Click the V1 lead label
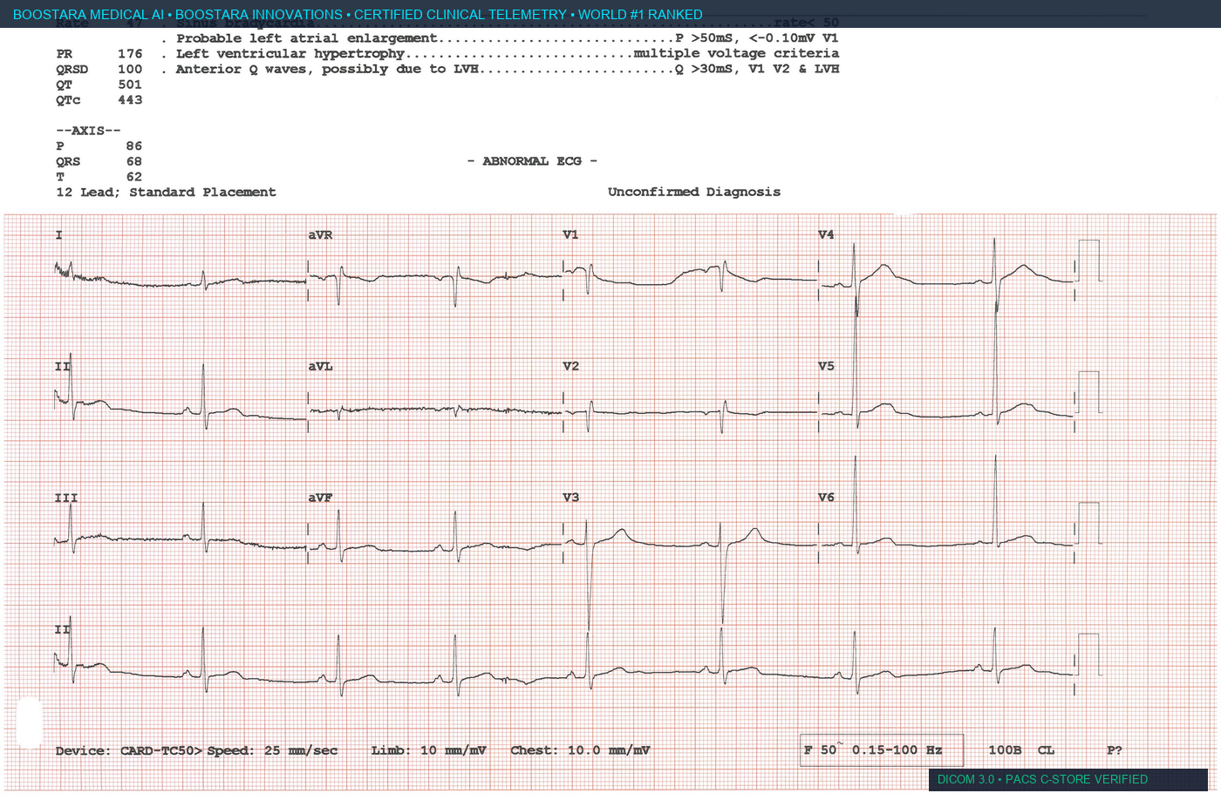1221x800 pixels. tap(570, 235)
